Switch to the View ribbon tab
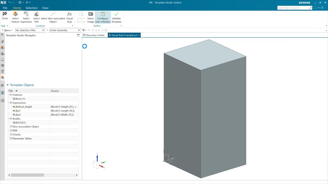This screenshot has width=328, height=184. [x=45, y=8]
